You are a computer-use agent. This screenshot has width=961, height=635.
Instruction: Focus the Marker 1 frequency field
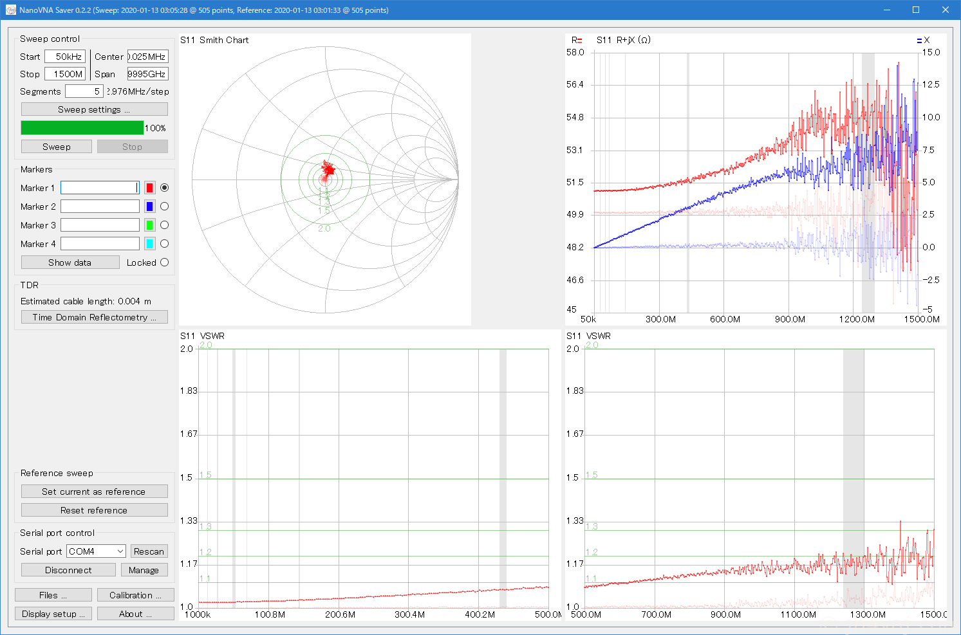pos(100,188)
